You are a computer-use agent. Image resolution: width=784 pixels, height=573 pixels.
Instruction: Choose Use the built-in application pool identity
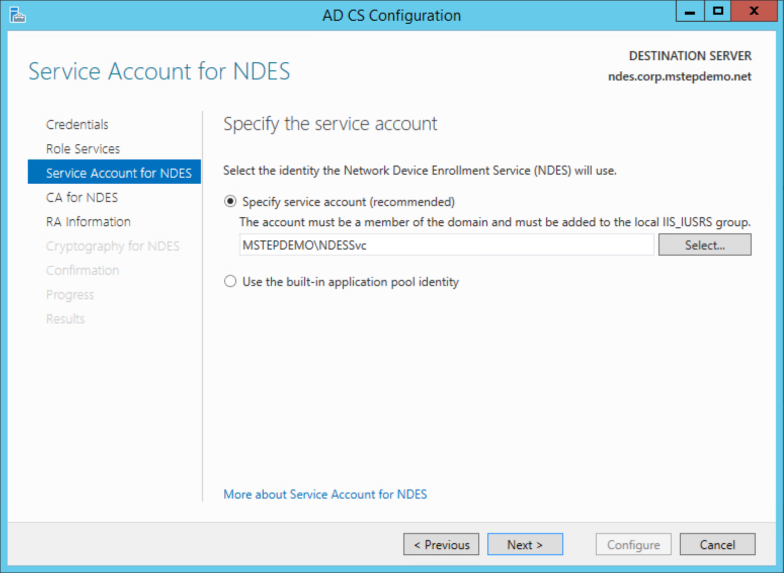point(230,281)
